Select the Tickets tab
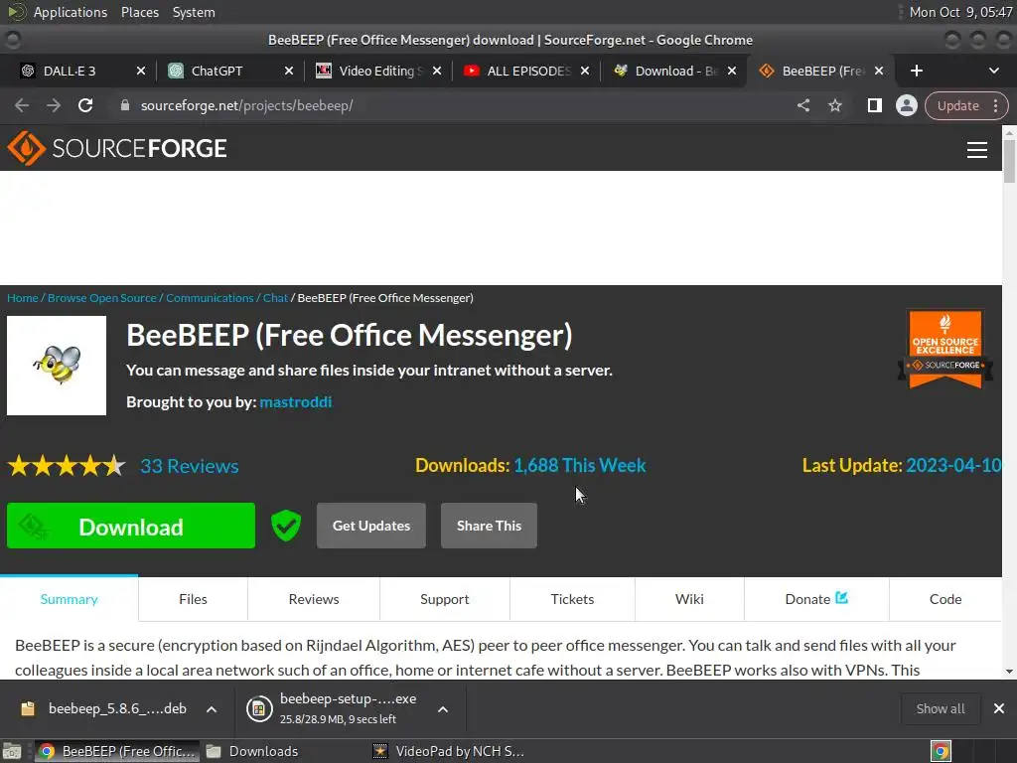The width and height of the screenshot is (1017, 763). (x=572, y=599)
